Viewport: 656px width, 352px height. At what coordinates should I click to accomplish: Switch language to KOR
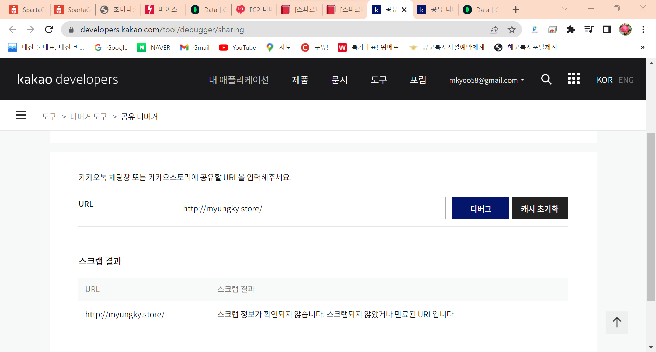(x=604, y=80)
